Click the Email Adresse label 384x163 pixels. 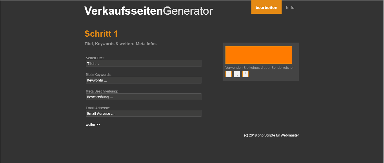[97, 108]
